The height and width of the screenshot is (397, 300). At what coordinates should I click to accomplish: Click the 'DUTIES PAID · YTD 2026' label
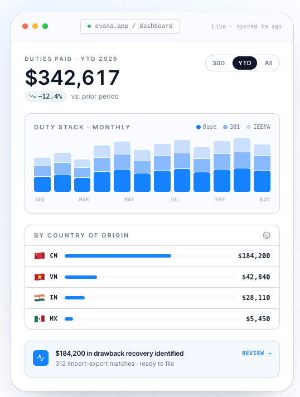[71, 59]
